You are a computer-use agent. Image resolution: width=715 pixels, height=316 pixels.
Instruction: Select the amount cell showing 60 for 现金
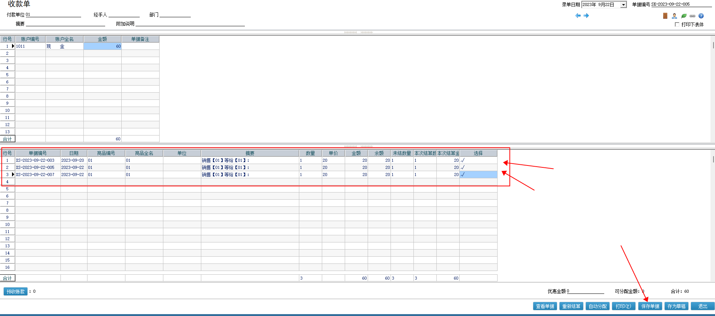click(102, 46)
